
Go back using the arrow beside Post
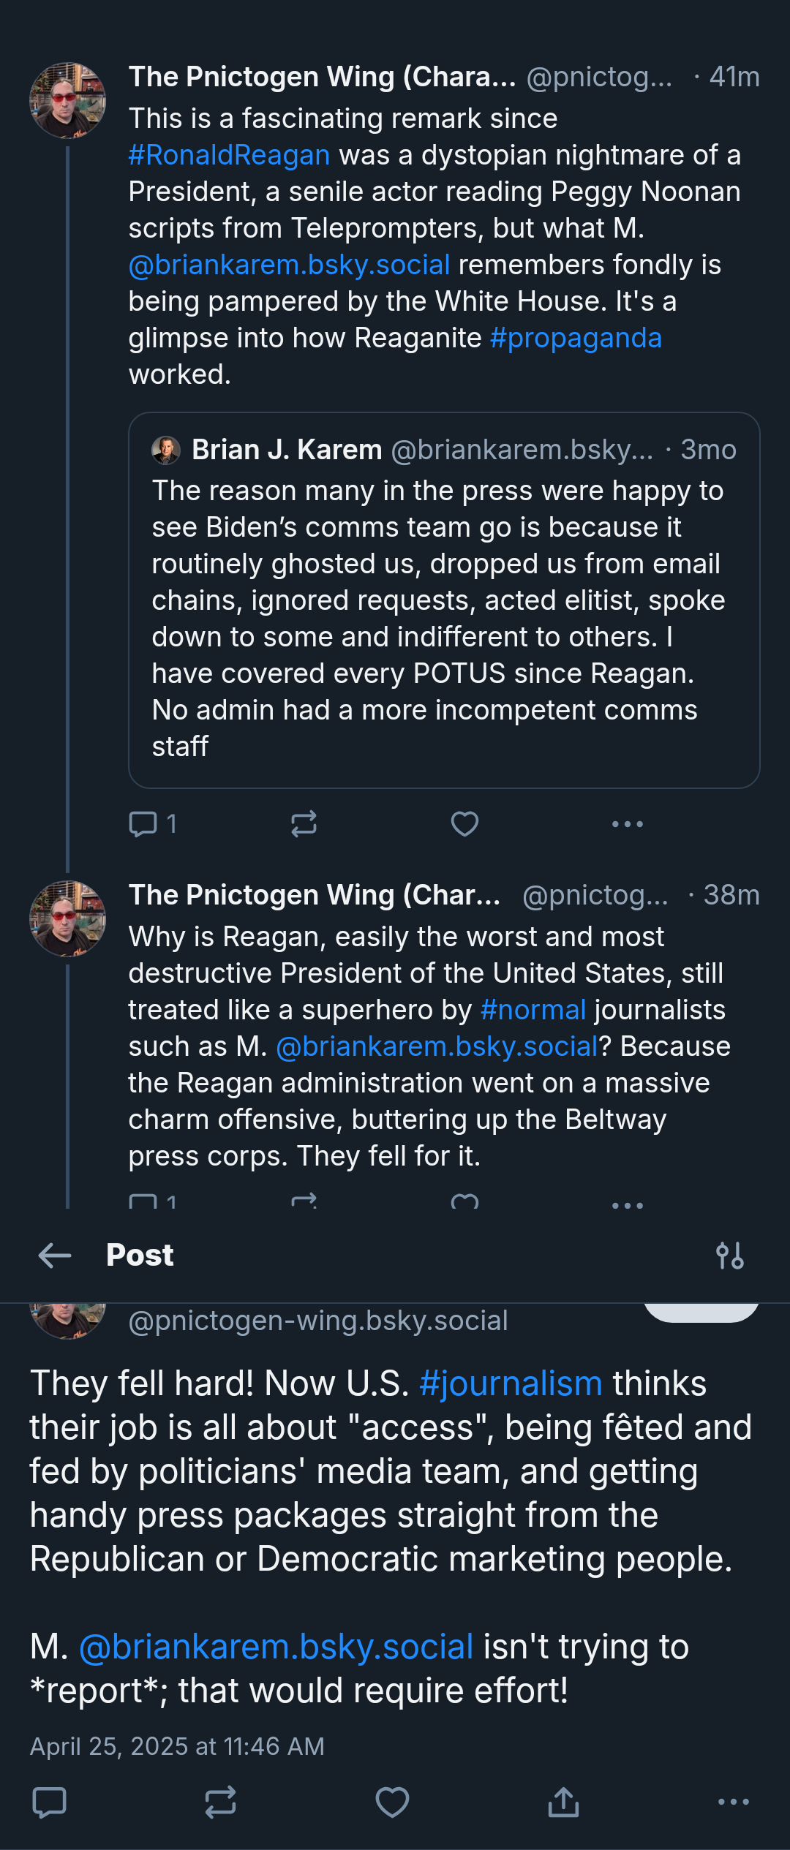[x=55, y=1256]
